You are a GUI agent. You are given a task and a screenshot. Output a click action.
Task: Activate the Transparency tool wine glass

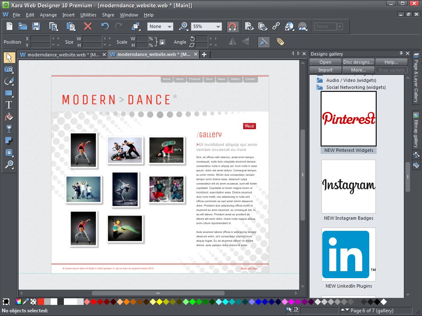pos(9,129)
